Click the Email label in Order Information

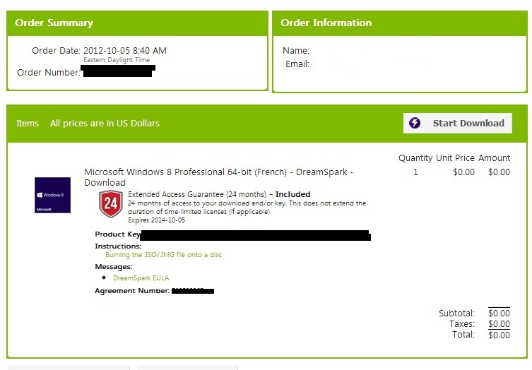(x=297, y=64)
